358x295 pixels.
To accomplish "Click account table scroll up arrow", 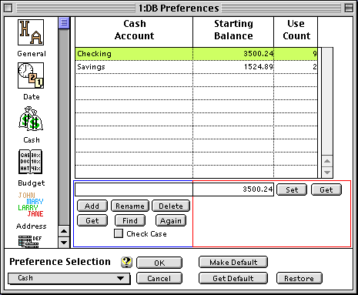I will click(327, 161).
